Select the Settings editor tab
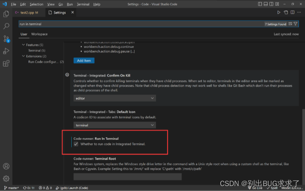The width and height of the screenshot is (305, 191). point(60,13)
